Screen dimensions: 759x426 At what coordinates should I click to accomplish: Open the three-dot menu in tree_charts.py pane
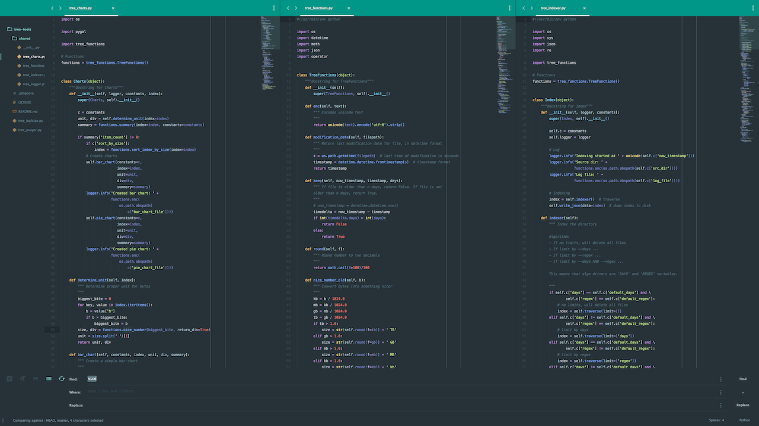click(x=273, y=8)
